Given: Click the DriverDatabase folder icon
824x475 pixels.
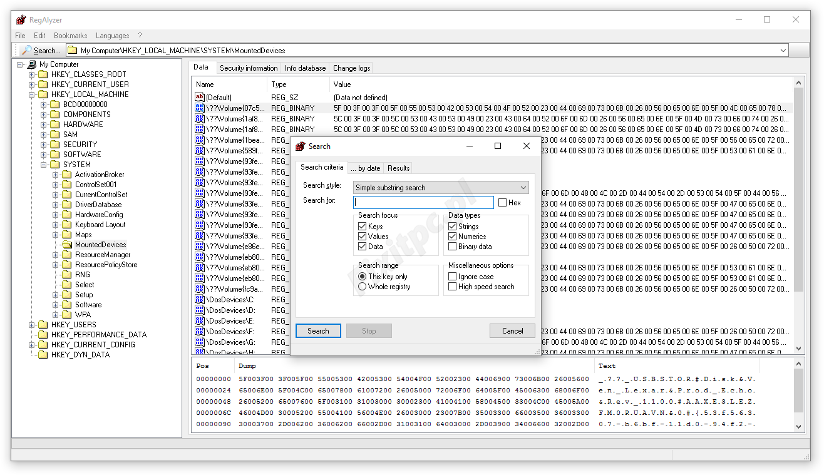Looking at the screenshot, I should tap(66, 205).
